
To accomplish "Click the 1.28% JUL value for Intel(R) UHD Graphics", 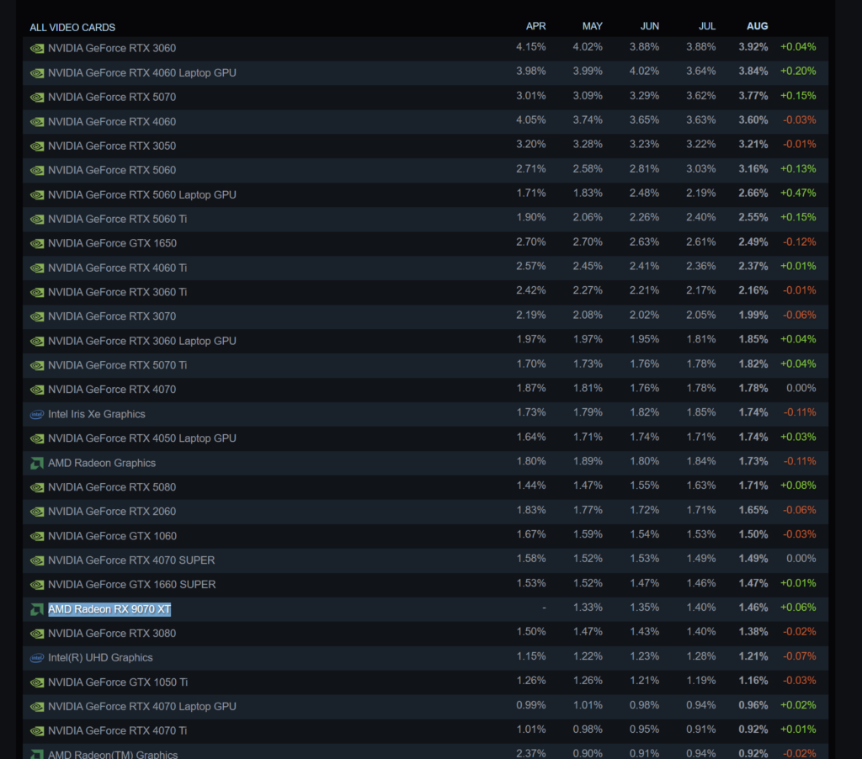I will point(701,657).
